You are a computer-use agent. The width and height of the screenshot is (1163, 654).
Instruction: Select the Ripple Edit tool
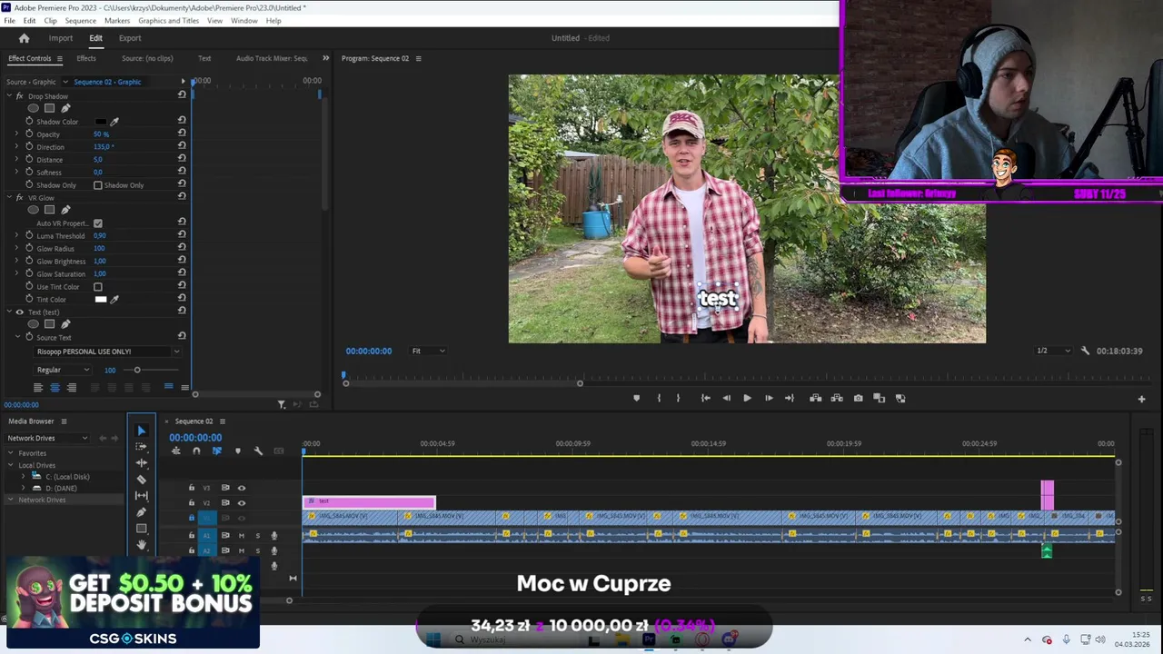tap(141, 463)
